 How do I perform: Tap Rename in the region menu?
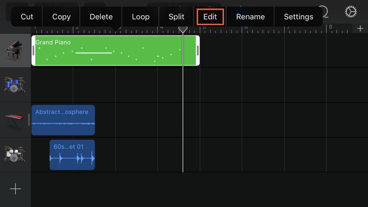pyautogui.click(x=250, y=17)
